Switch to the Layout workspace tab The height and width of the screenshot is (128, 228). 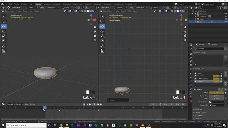click(x=39, y=4)
